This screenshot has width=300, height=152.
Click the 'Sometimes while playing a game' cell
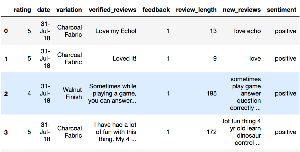coord(112,93)
